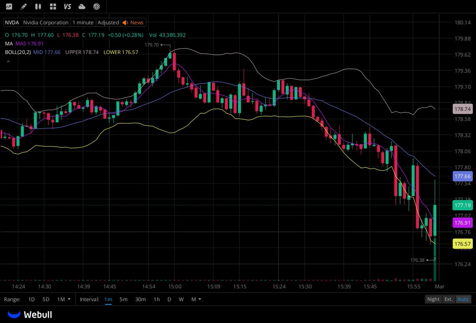
Task: Click the 15:00 time axis label
Action: [175, 286]
